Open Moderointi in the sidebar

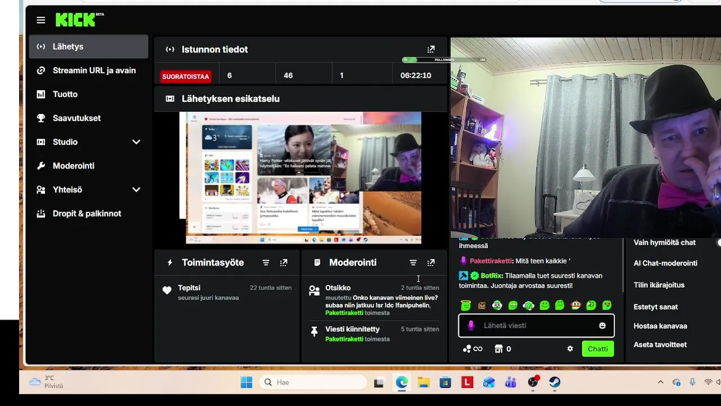point(88,166)
